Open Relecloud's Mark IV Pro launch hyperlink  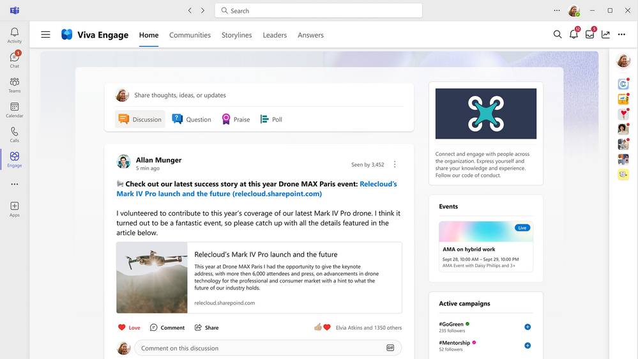coord(256,189)
